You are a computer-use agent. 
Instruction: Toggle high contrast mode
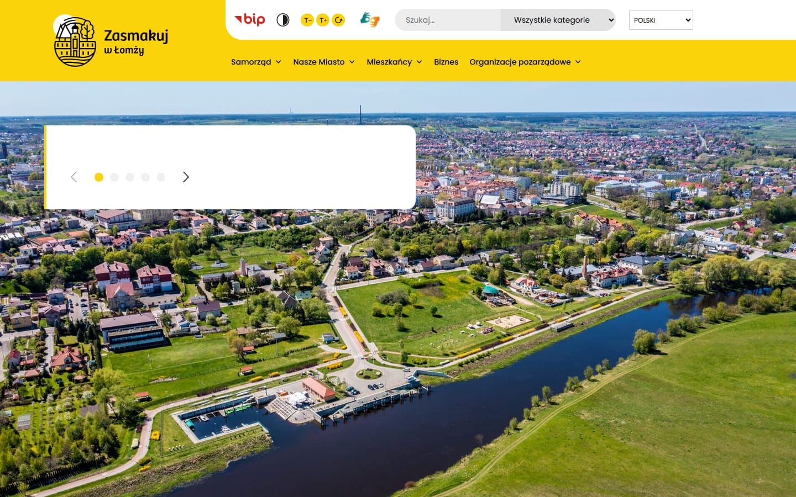pos(282,20)
